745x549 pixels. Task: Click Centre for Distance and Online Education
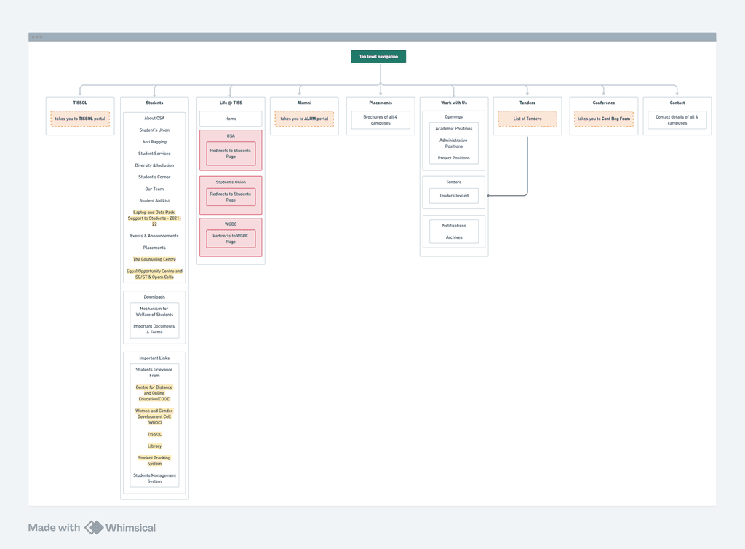point(154,393)
